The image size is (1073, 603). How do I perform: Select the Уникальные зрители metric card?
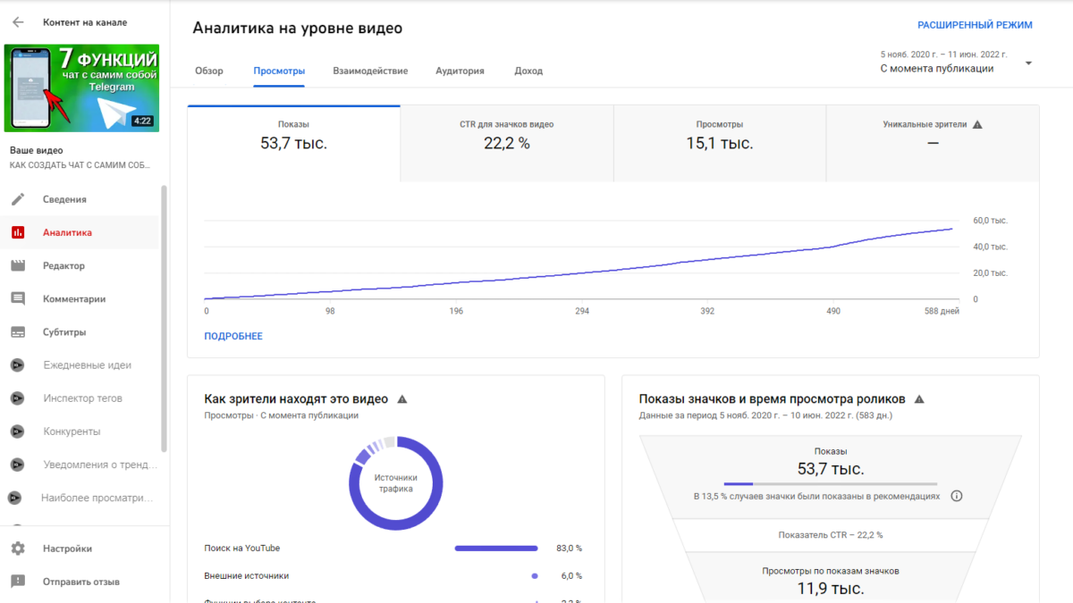tap(933, 143)
